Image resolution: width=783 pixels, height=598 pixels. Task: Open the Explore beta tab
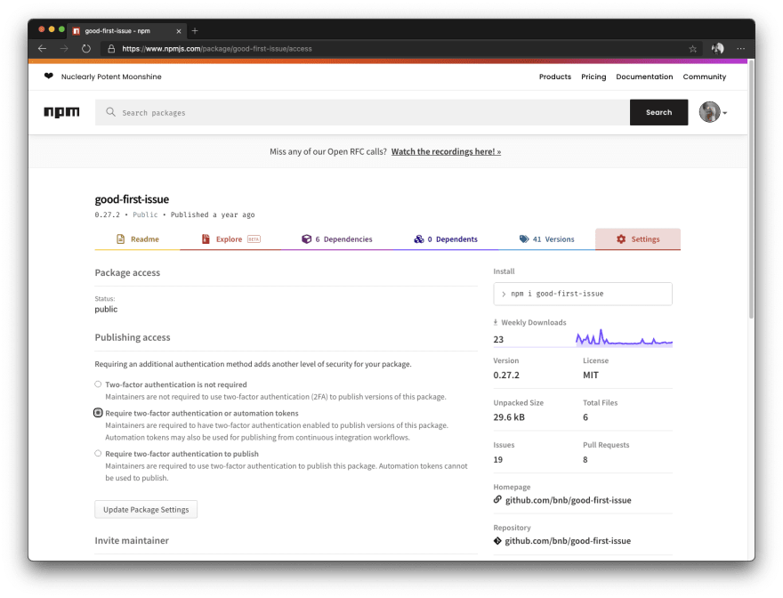click(230, 238)
